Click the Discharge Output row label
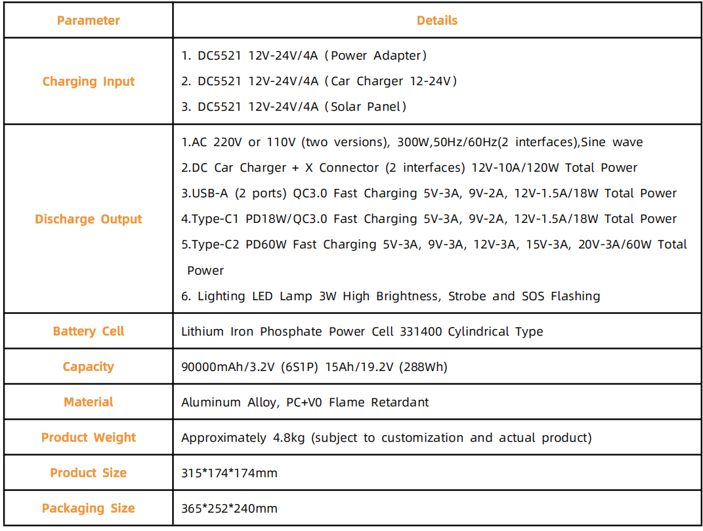The width and height of the screenshot is (703, 531). point(89,219)
